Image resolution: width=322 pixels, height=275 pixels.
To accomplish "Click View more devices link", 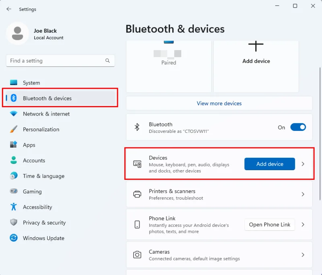I will 219,103.
